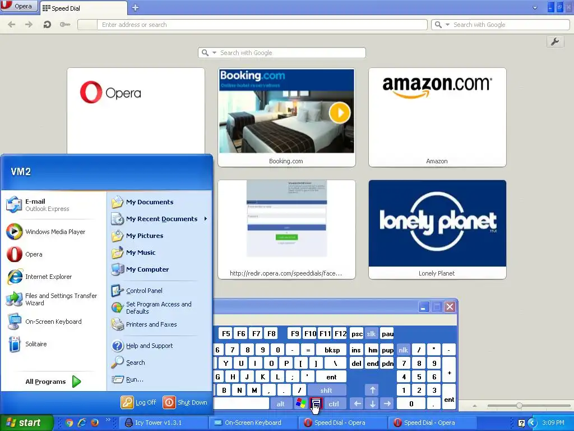Open Icy Tower v1.3.1 taskbar item
Screen dimensions: 574x431
(164, 423)
